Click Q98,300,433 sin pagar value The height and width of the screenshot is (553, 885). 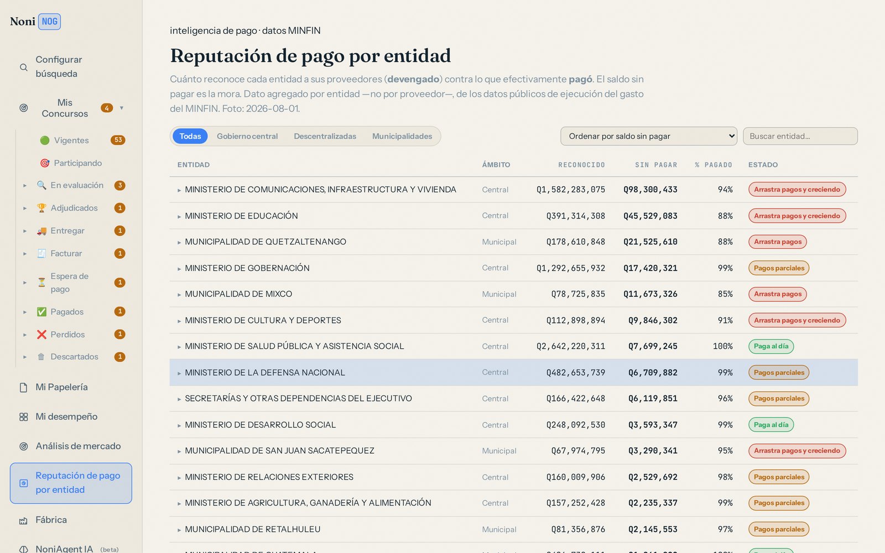point(650,190)
